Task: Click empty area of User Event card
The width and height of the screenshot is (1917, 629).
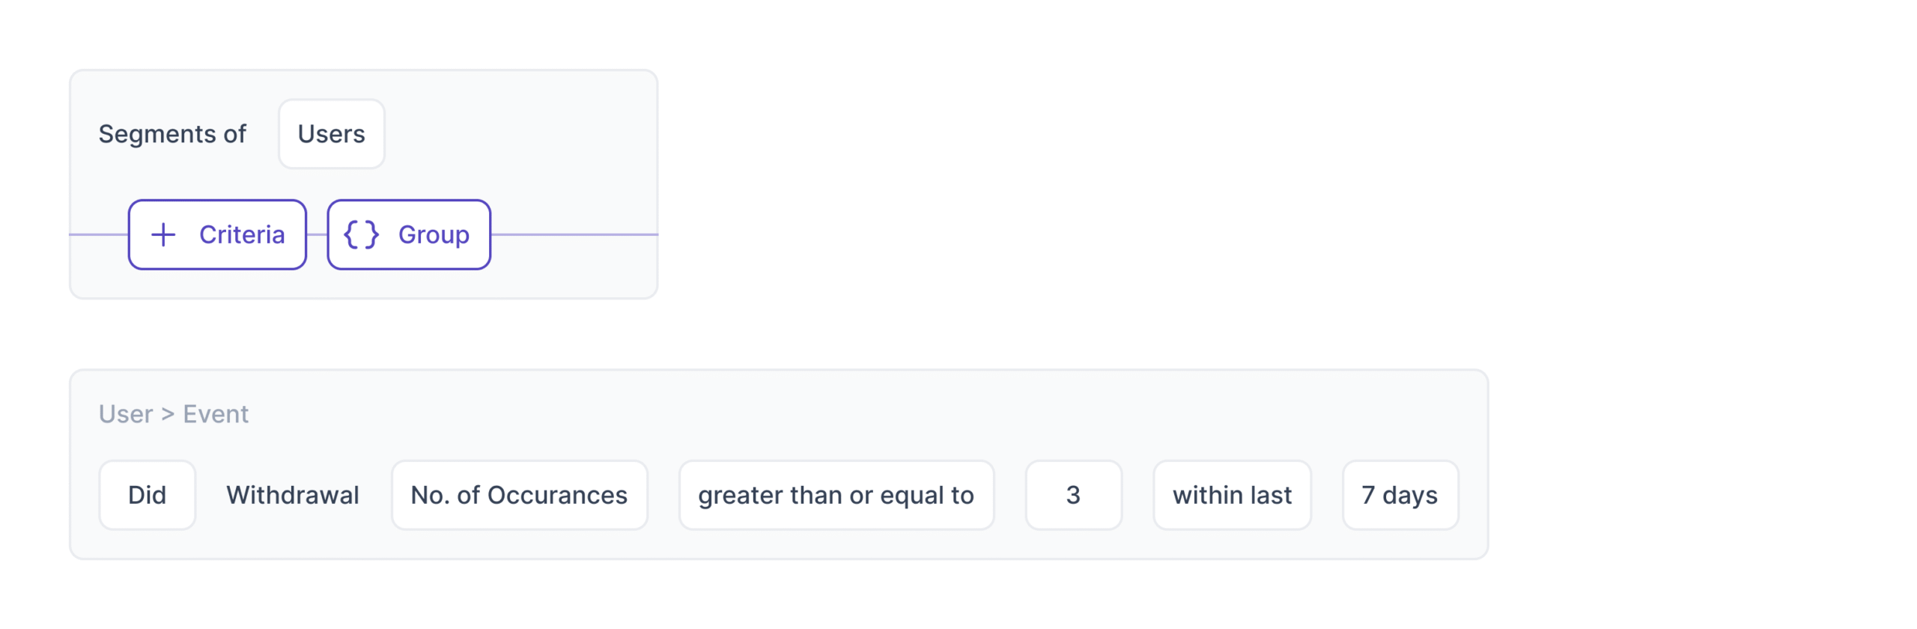Action: pos(824,414)
